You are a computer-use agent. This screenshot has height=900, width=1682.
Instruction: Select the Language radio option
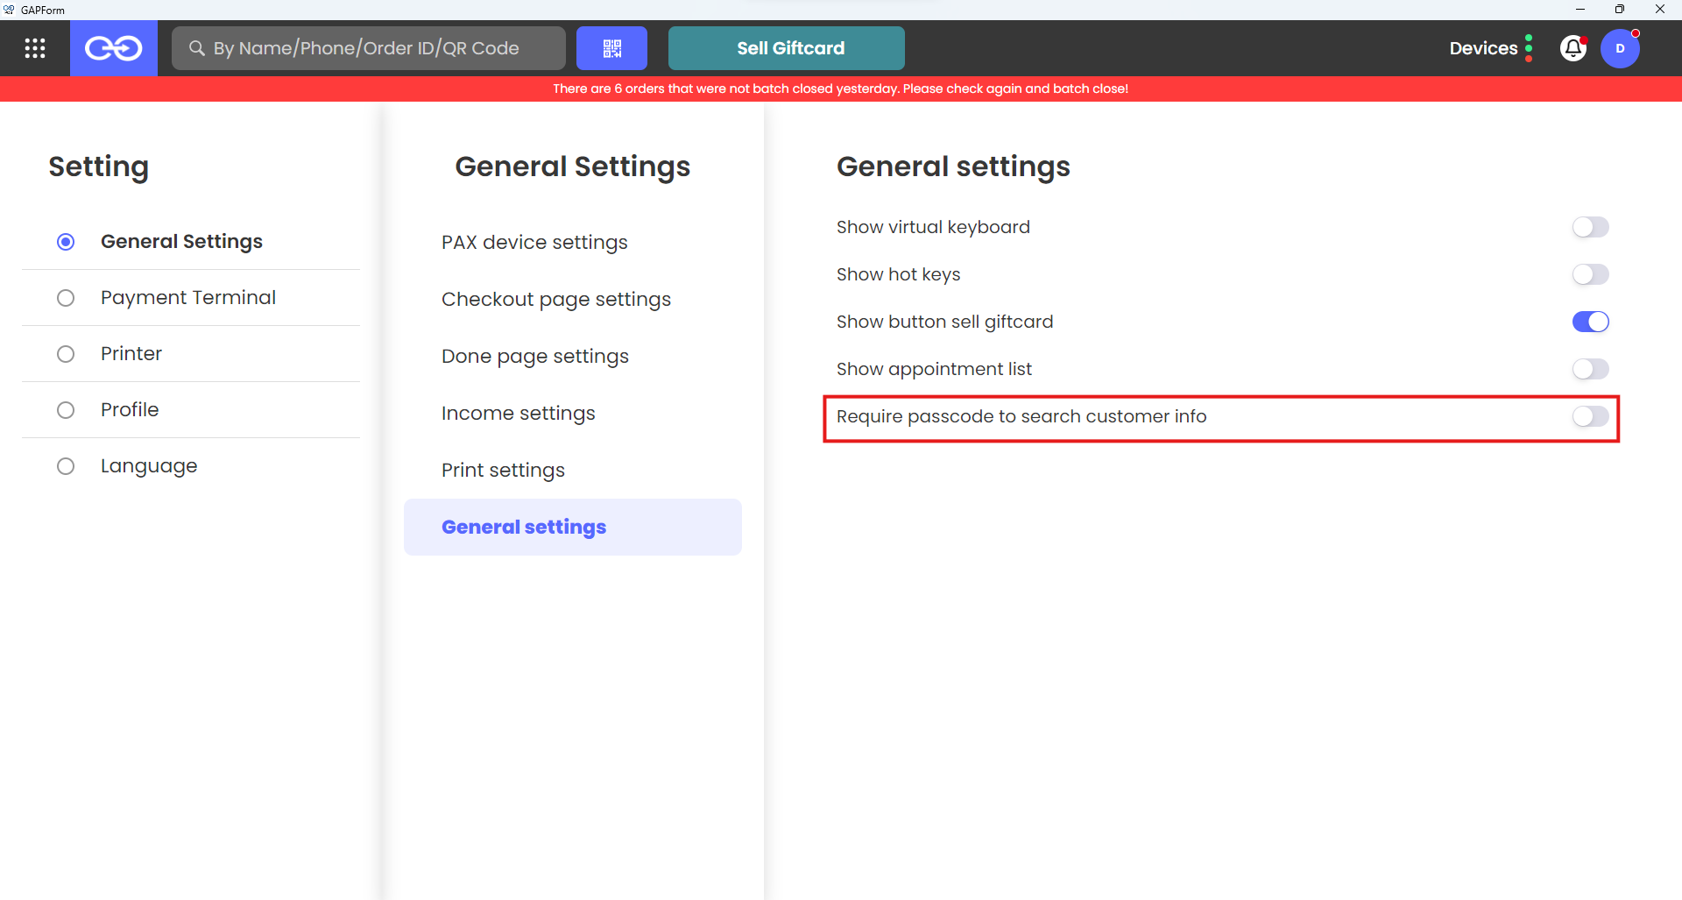(66, 466)
